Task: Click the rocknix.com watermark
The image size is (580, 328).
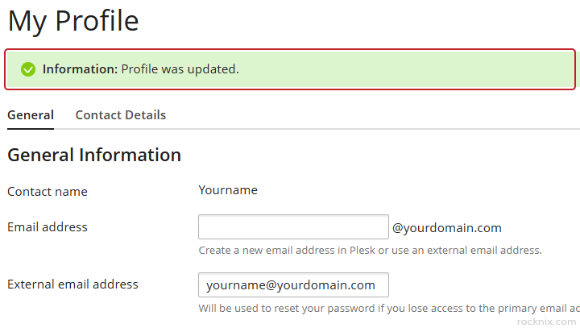Action: click(547, 320)
